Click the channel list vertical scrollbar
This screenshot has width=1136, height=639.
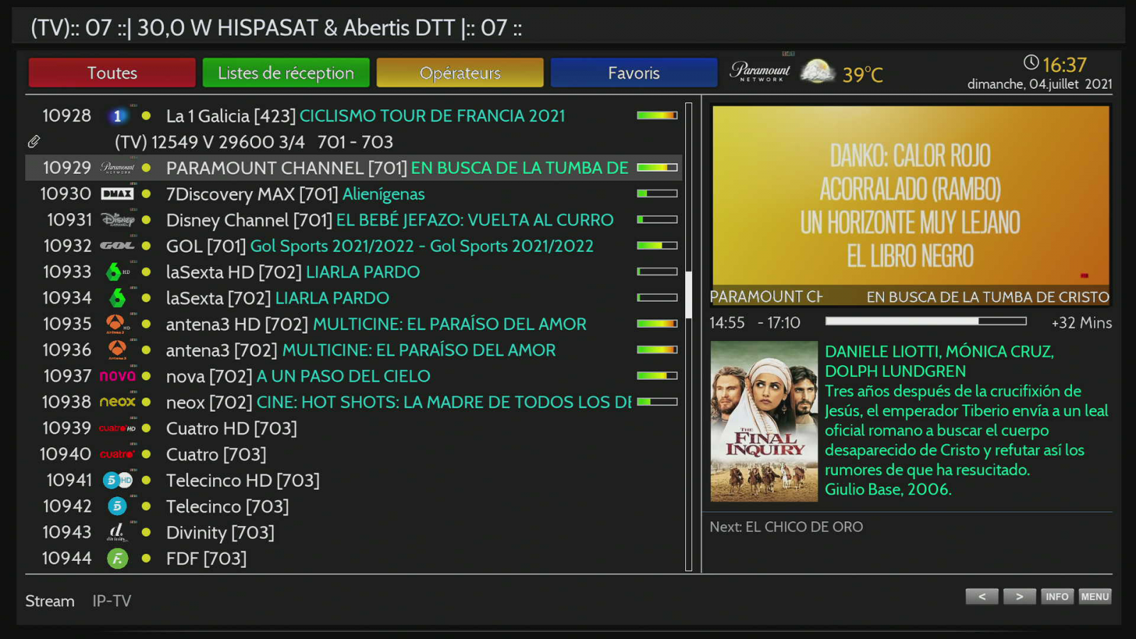(x=689, y=337)
